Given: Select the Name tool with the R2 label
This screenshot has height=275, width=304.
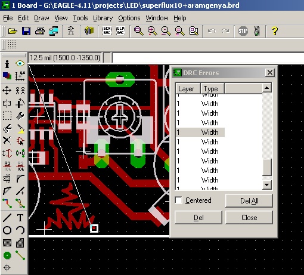Looking at the screenshot, I should (7, 166).
